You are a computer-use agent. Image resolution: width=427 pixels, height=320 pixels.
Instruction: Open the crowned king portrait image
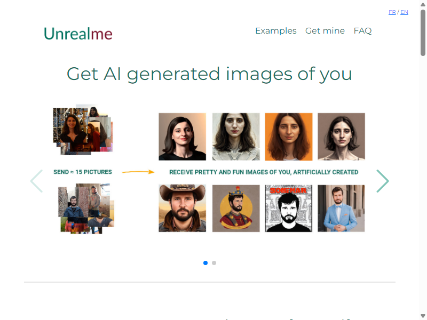tap(236, 208)
